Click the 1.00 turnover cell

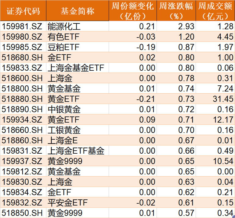click(x=215, y=57)
